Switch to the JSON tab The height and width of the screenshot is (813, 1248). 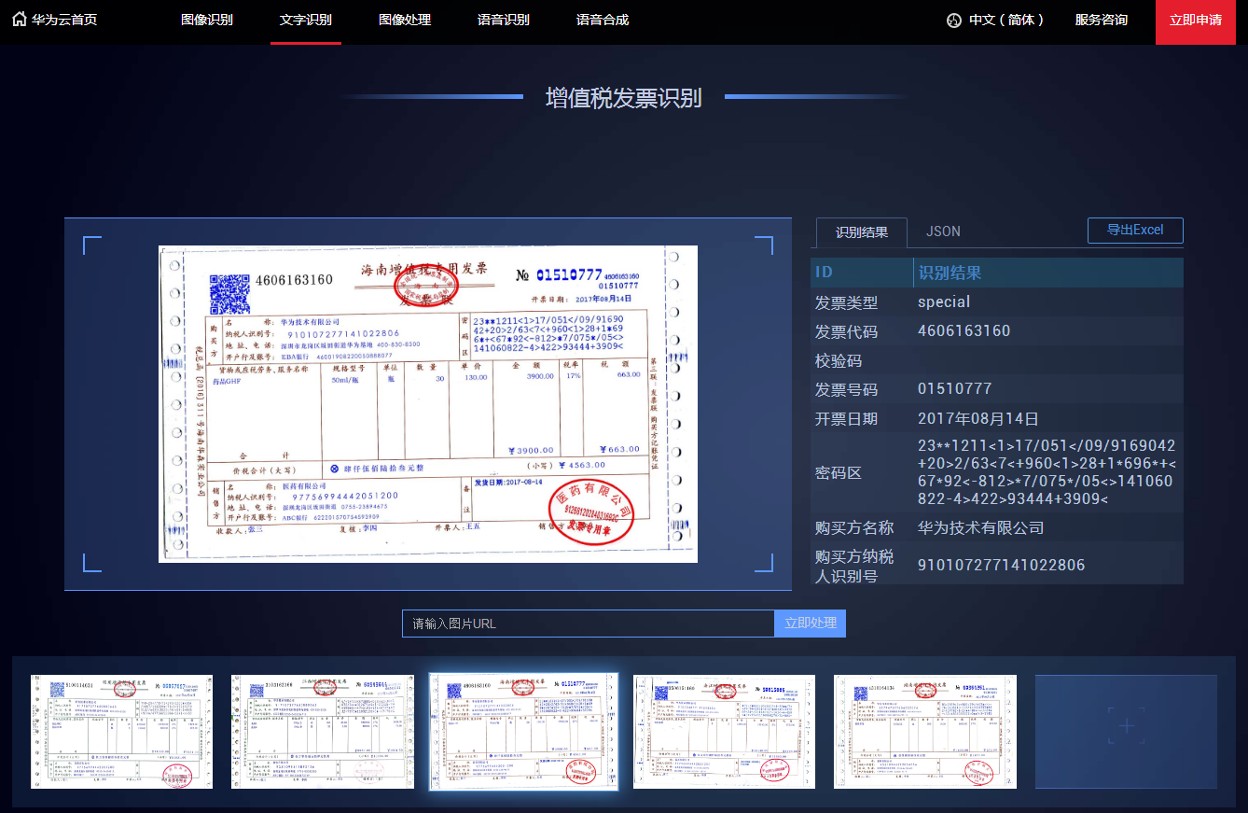tap(943, 231)
